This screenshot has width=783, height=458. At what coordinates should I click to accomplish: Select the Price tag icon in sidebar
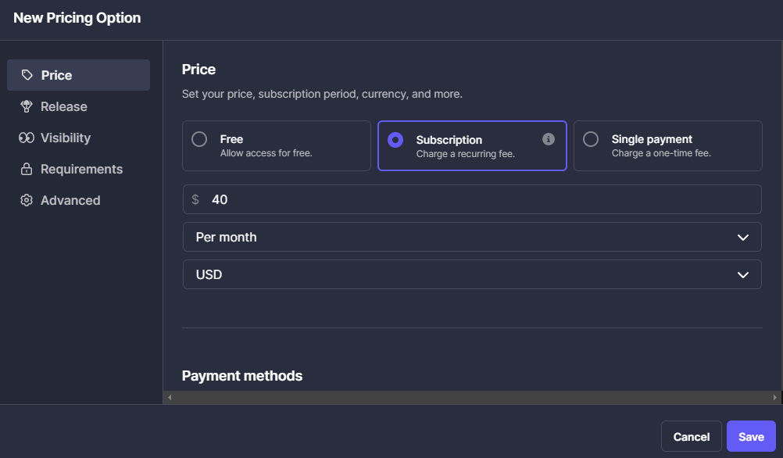(x=27, y=74)
